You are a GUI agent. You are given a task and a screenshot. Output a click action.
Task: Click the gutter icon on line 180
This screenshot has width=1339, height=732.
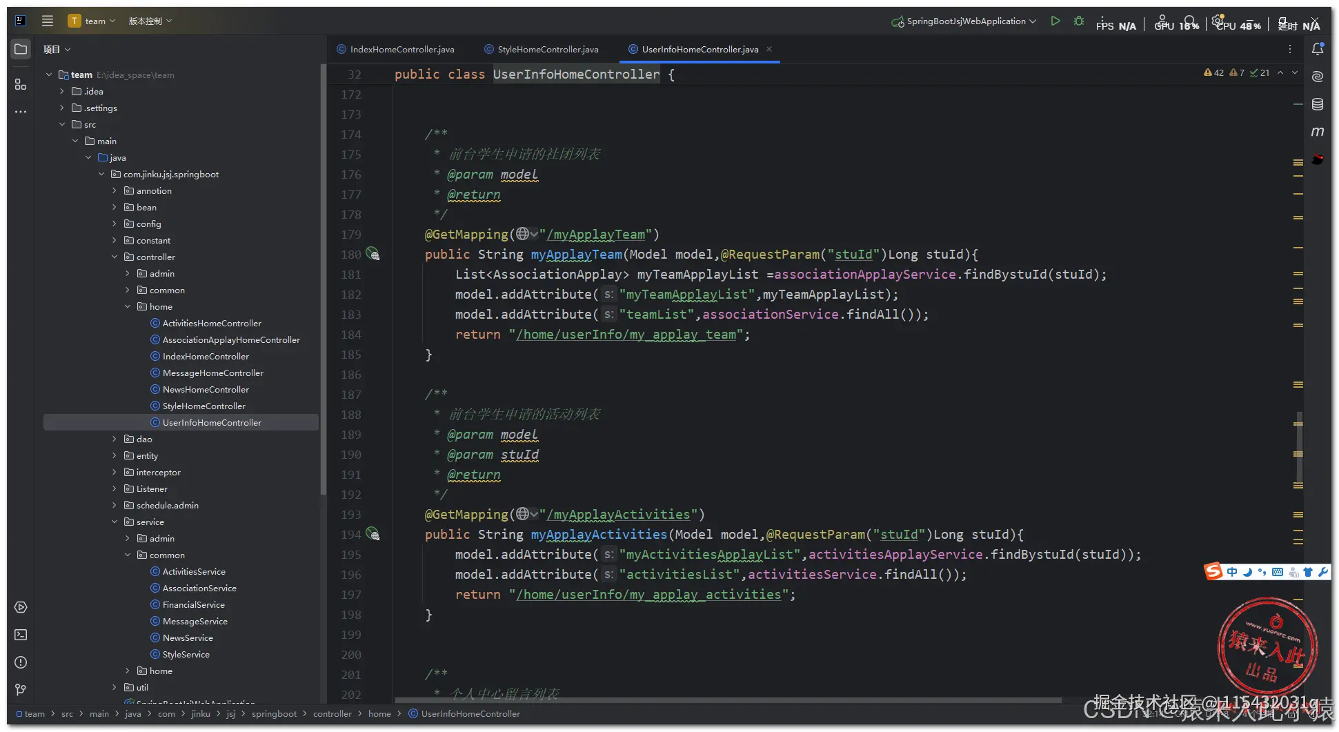373,254
